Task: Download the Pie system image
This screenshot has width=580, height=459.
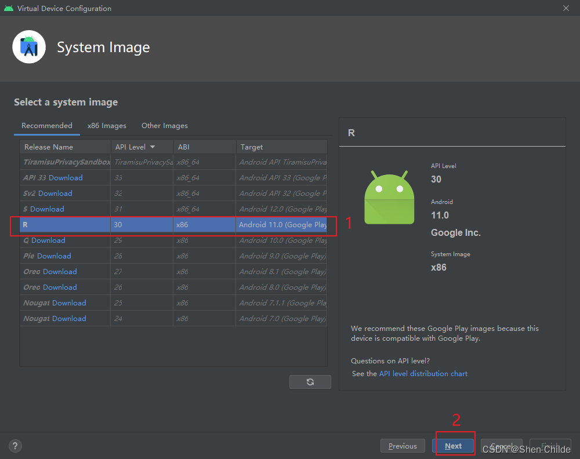Action: [x=54, y=256]
